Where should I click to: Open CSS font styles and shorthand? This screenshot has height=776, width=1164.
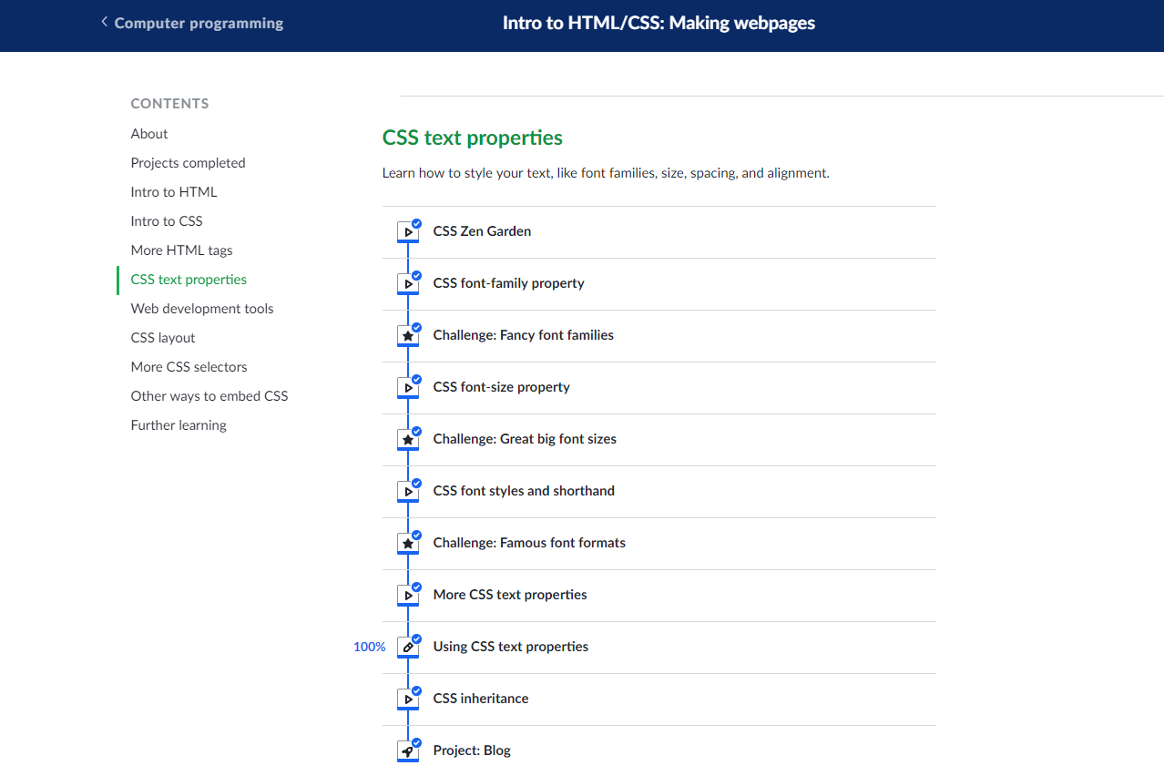[524, 491]
